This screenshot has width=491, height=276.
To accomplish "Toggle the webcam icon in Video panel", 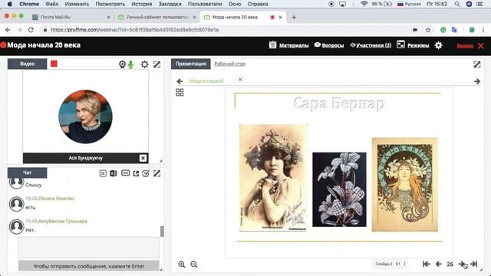I will click(122, 64).
